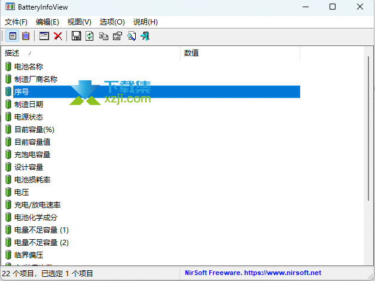Sort by the 描述 column header
The height and width of the screenshot is (281, 375).
click(x=90, y=53)
